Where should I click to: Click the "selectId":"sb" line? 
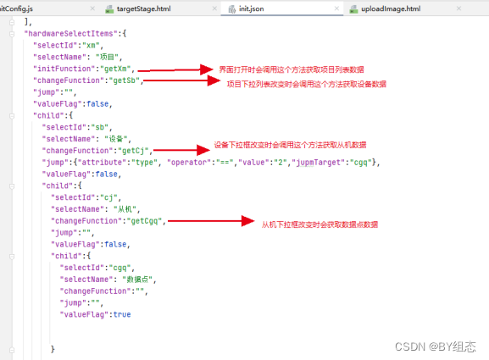(77, 127)
